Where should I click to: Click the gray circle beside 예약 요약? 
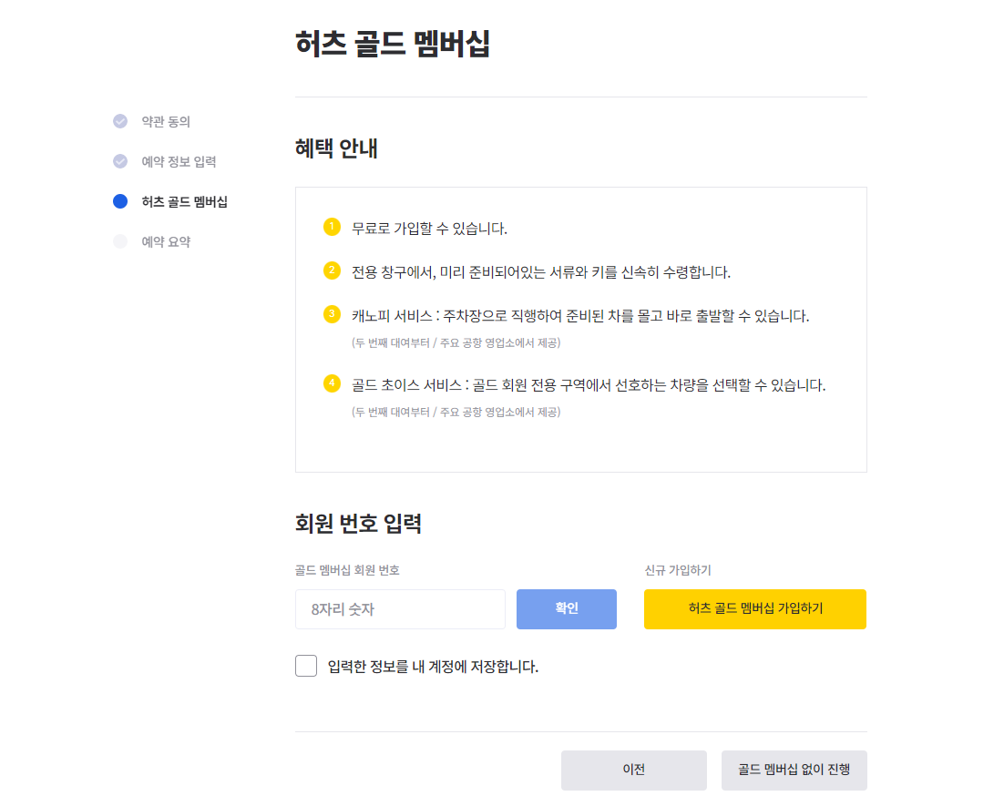[121, 240]
